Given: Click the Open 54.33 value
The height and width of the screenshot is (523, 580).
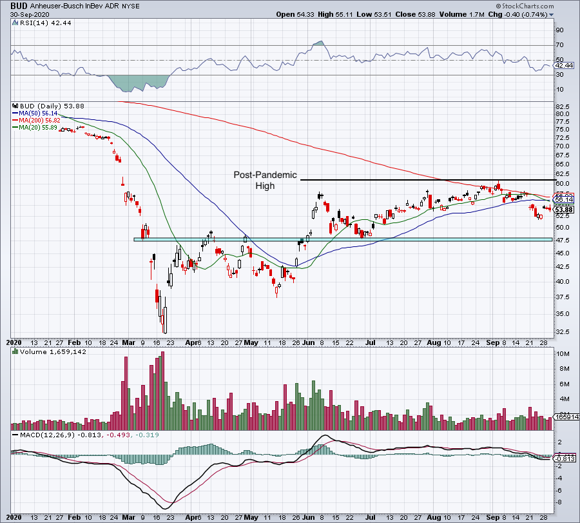Looking at the screenshot, I should click(295, 14).
